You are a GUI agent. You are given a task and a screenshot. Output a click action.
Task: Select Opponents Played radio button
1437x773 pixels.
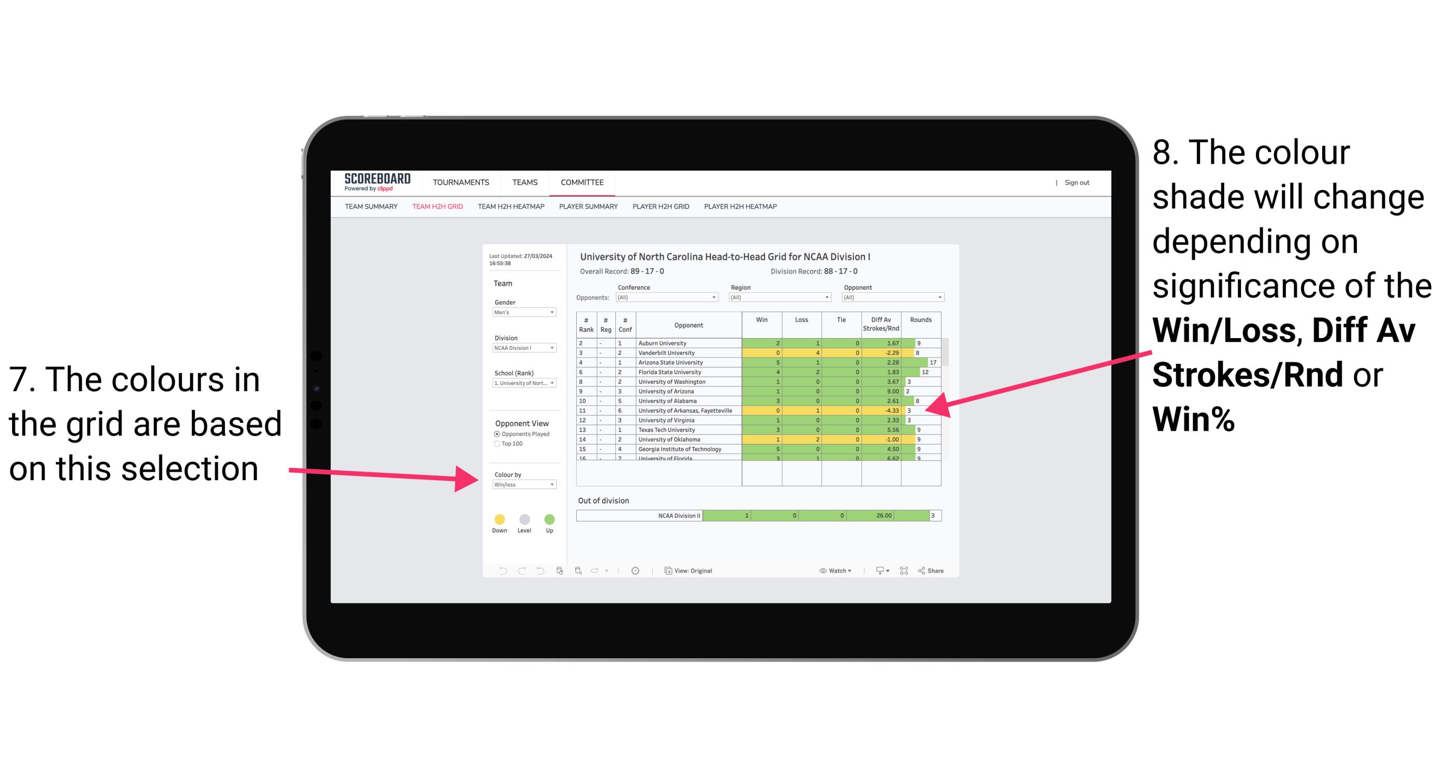pyautogui.click(x=497, y=434)
